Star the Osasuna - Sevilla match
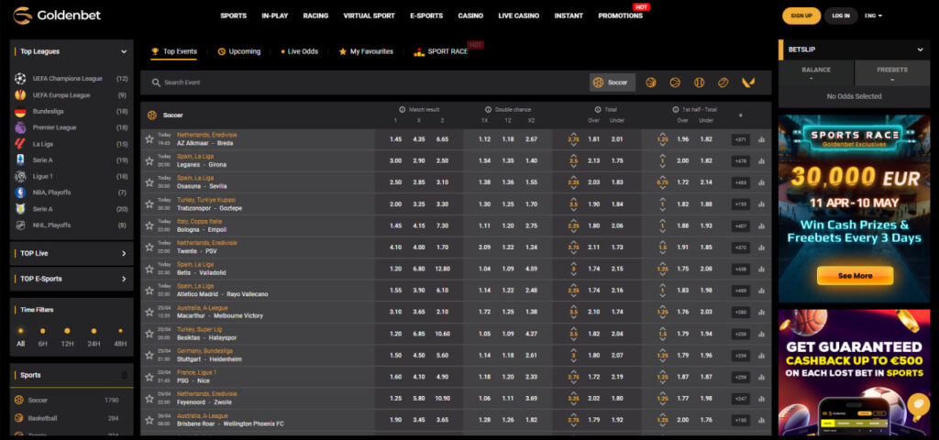The height and width of the screenshot is (440, 939). [149, 182]
